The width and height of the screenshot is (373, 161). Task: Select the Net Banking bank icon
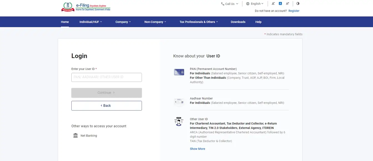click(75, 135)
